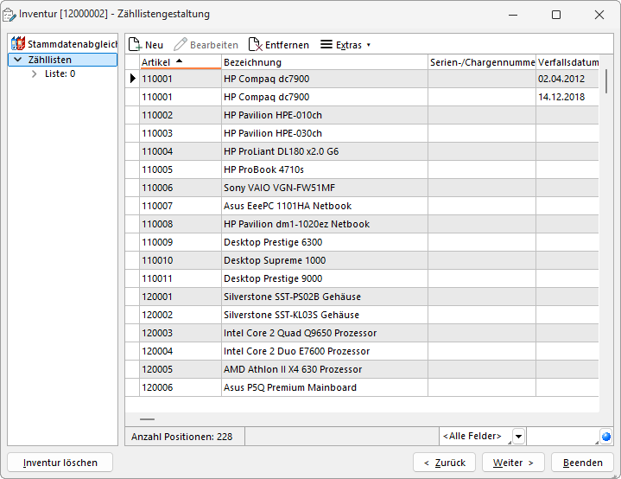
Task: Select Silverstone SST-PS02B Gehäuse row
Action: [x=362, y=297]
